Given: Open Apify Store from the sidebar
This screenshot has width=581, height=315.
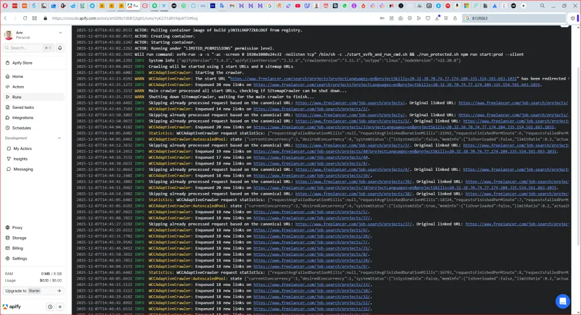Looking at the screenshot, I should pyautogui.click(x=22, y=63).
